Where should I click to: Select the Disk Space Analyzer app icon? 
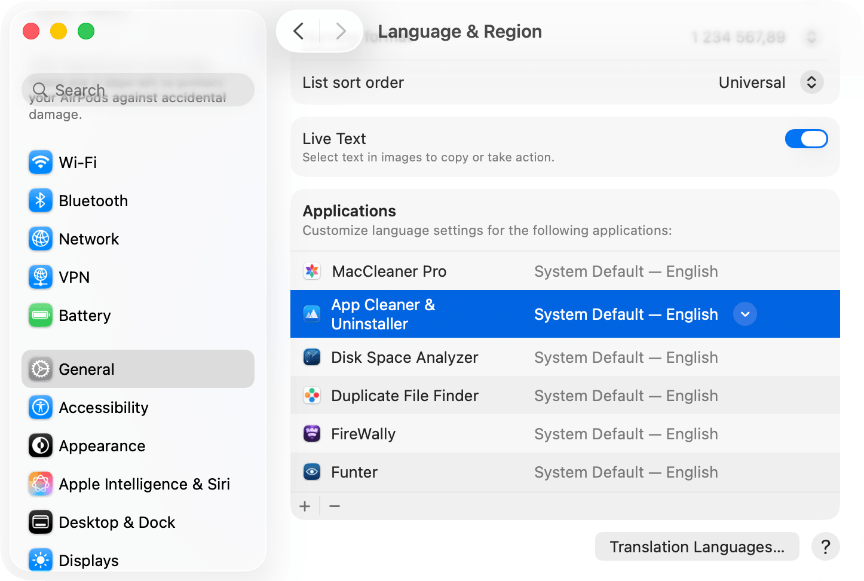(x=311, y=357)
